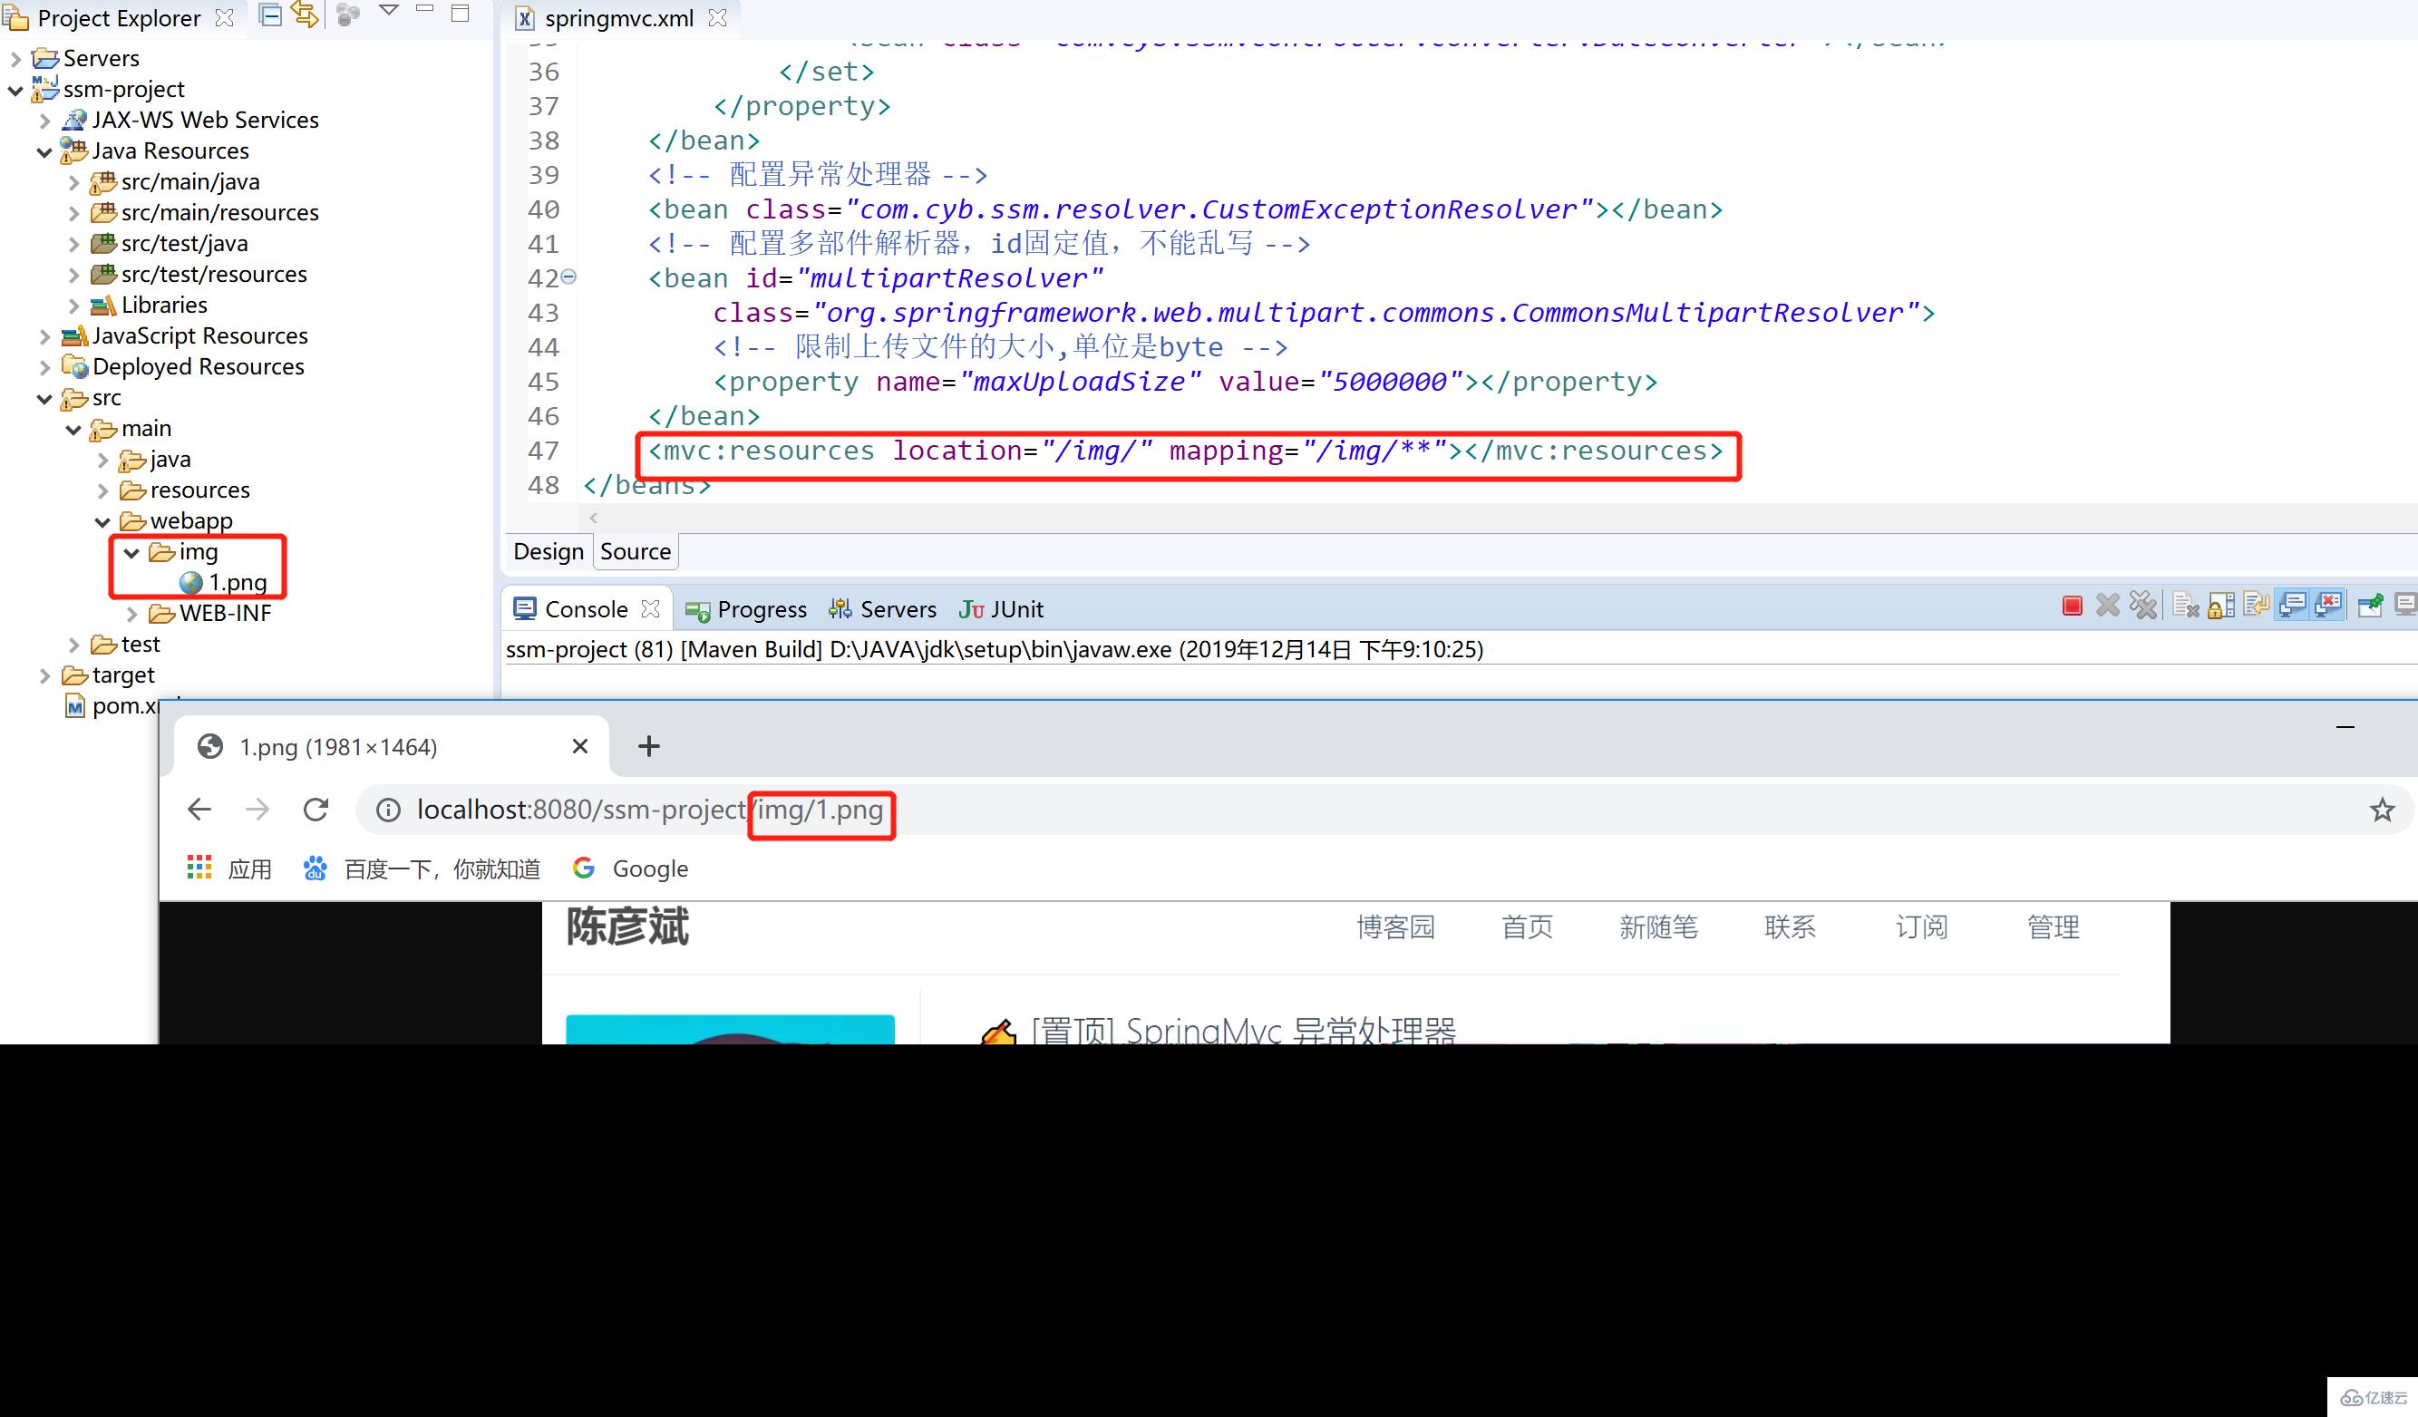Toggle the ssm-project tree node
Viewport: 2418px width, 1417px height.
[x=20, y=88]
